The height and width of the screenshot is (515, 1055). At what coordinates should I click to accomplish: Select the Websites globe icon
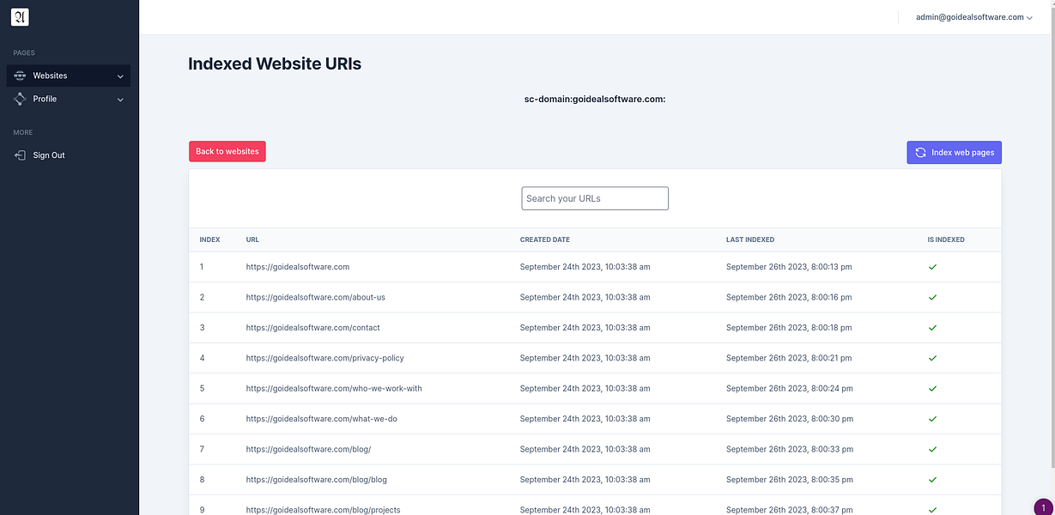[x=18, y=75]
